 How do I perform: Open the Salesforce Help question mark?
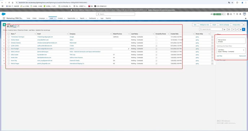point(234,14)
